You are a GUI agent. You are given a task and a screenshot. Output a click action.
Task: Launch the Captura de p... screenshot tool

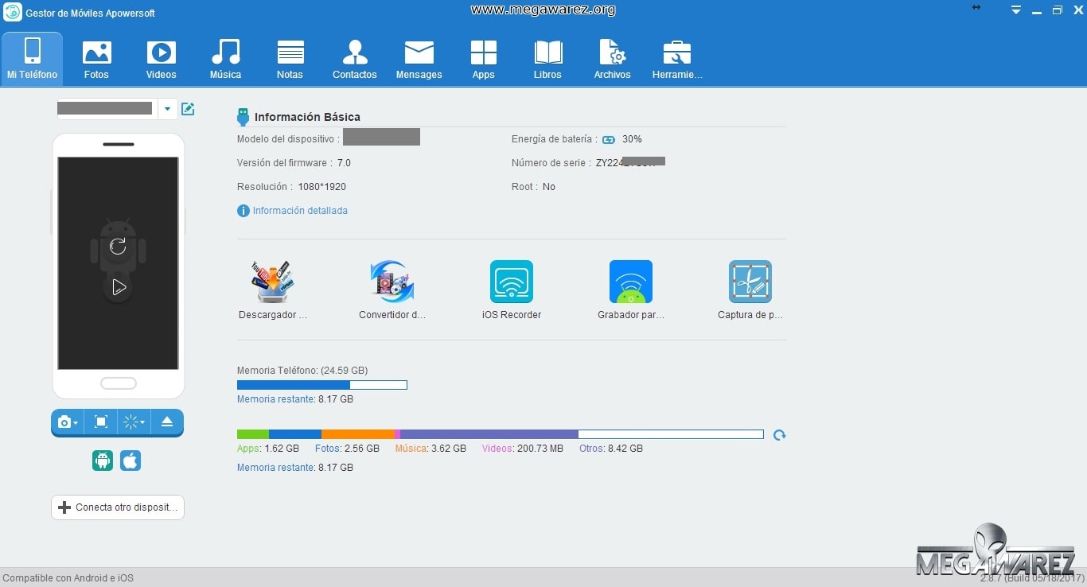pos(750,290)
